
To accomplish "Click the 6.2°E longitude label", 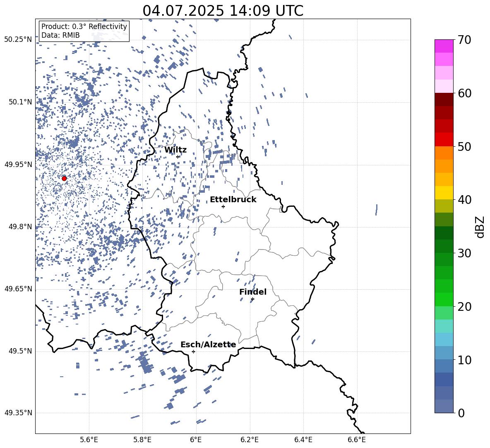I will point(250,440).
